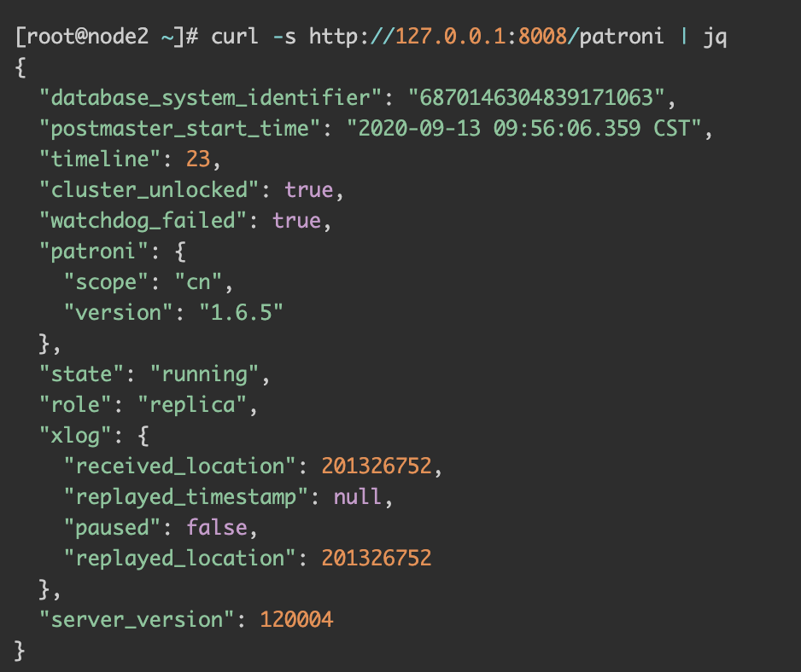Click the xlog object opening brace

143,436
